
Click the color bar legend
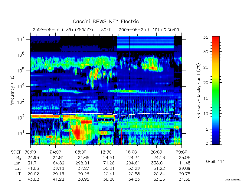tap(216, 90)
